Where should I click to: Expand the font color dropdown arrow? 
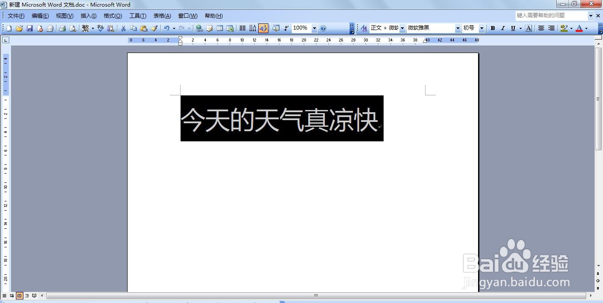586,28
